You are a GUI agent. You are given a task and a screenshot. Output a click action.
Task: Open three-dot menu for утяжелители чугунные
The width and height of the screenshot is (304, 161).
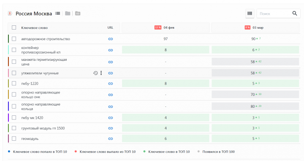[101, 73]
